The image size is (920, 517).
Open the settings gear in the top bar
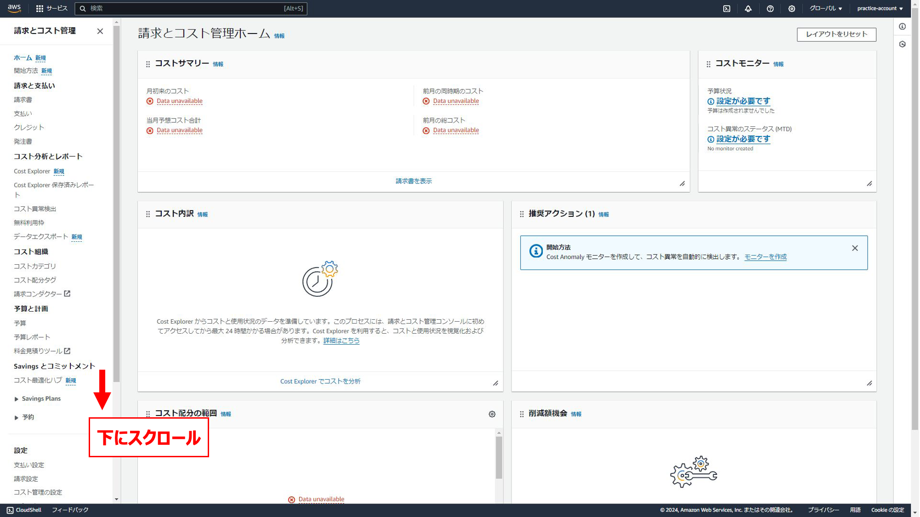point(791,8)
